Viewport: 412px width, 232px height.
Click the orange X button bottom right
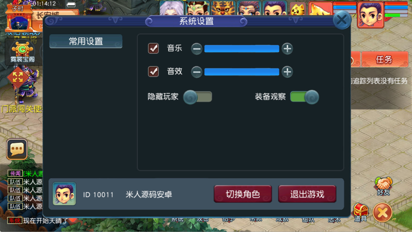coord(383,213)
